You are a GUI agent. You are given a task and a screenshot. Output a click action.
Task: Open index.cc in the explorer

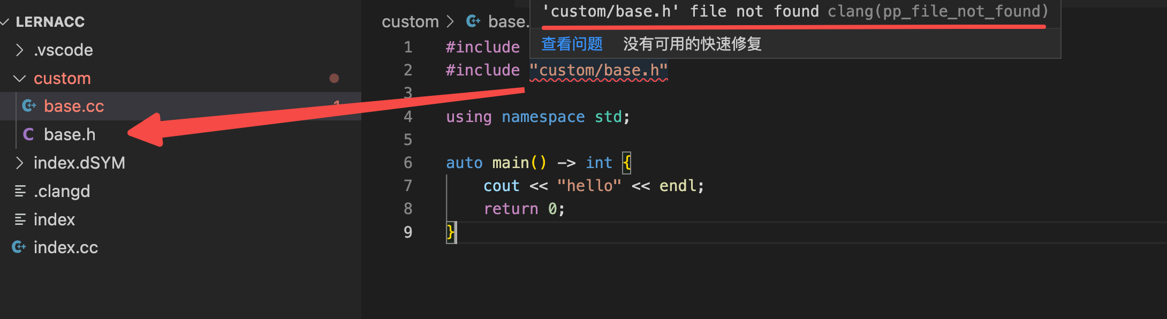(66, 247)
